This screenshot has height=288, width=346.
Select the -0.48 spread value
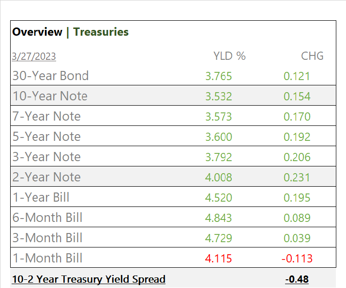pyautogui.click(x=297, y=279)
